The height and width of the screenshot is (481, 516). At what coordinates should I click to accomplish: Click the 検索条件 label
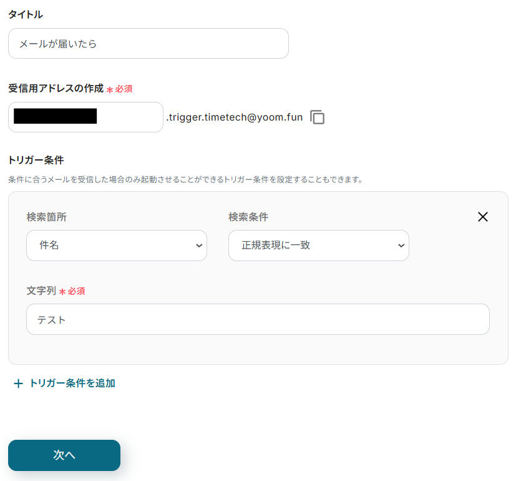[248, 217]
